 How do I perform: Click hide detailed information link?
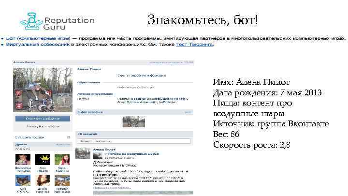[142, 75]
